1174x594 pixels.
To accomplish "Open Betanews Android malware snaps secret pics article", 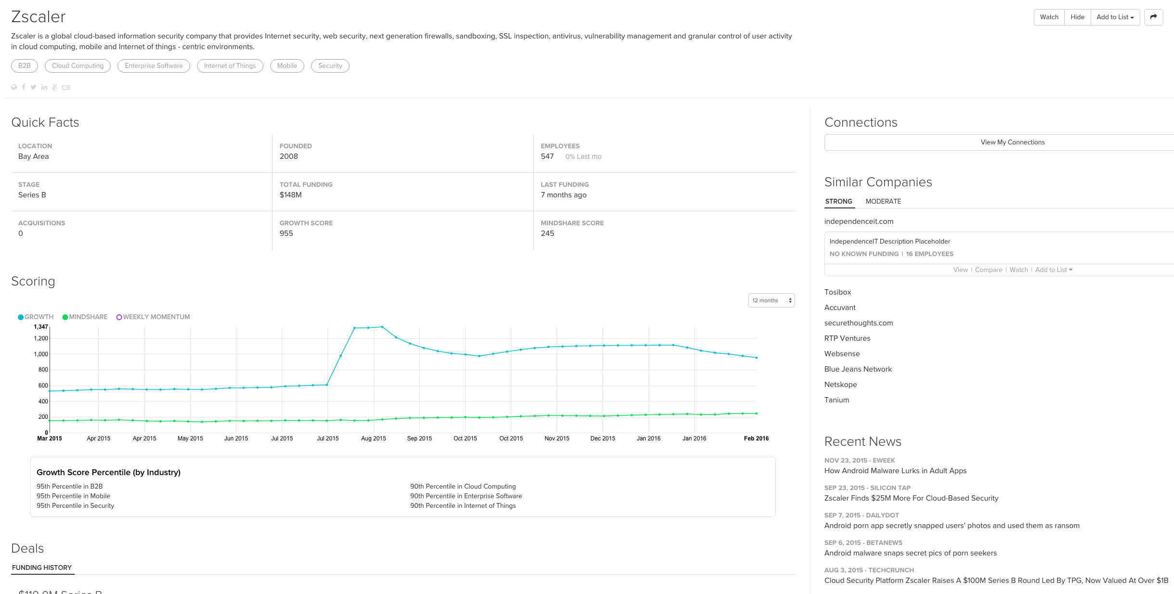I will pos(910,553).
